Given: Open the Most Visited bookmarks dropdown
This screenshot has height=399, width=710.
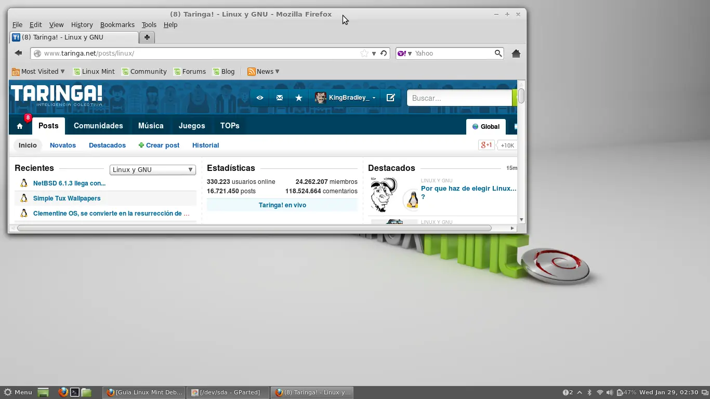Looking at the screenshot, I should [38, 72].
